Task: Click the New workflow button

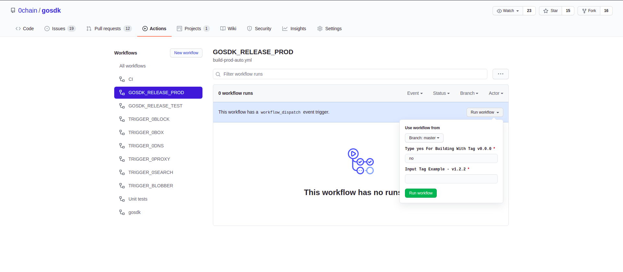Action: pyautogui.click(x=186, y=53)
